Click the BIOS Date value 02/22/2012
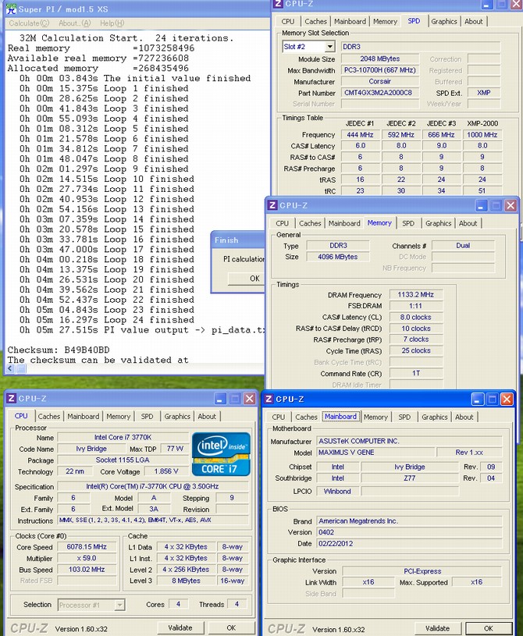Screen dimensions: 523x636 409,543
